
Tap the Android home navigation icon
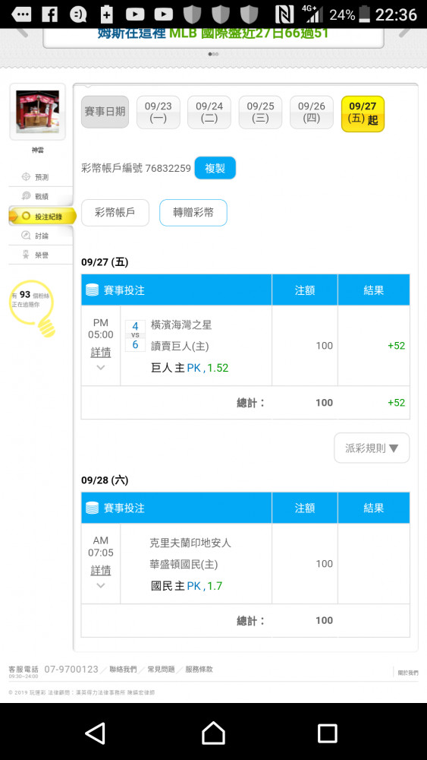213,733
